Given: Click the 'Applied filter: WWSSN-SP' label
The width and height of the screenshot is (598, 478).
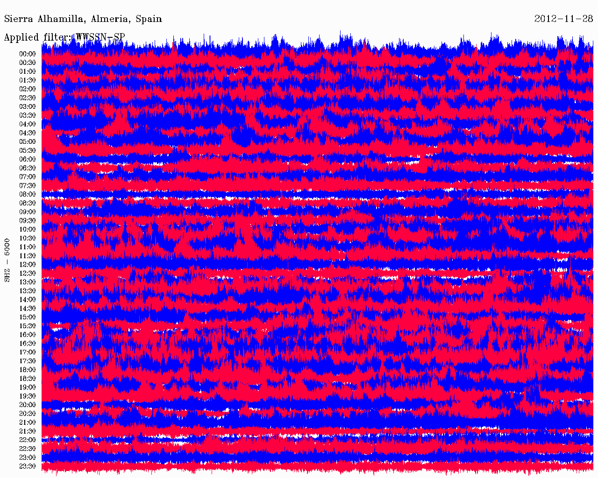Looking at the screenshot, I should 64,37.
